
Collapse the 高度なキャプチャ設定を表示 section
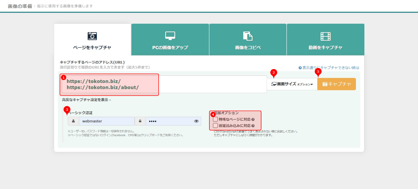tap(86, 100)
